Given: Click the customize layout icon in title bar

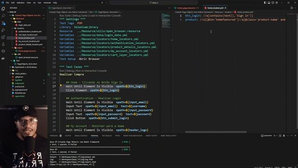Looking at the screenshot, I should 277,3.
